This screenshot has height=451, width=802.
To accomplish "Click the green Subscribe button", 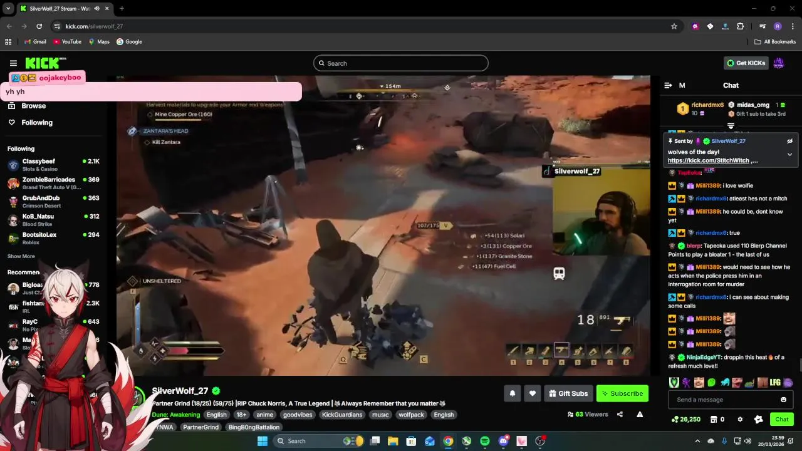I will click(x=622, y=393).
